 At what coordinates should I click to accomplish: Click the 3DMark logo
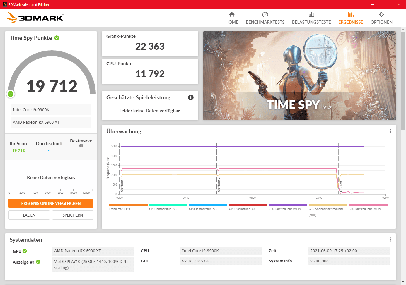point(35,17)
